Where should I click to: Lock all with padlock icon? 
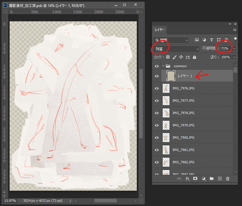[x=195, y=57]
